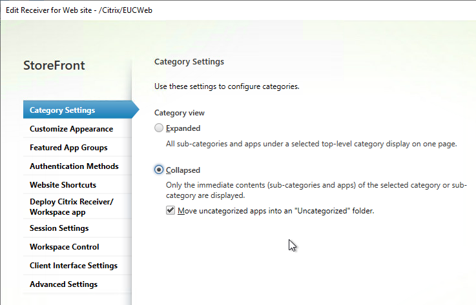Select the Collapsed category view option
Image resolution: width=476 pixels, height=305 pixels.
159,170
